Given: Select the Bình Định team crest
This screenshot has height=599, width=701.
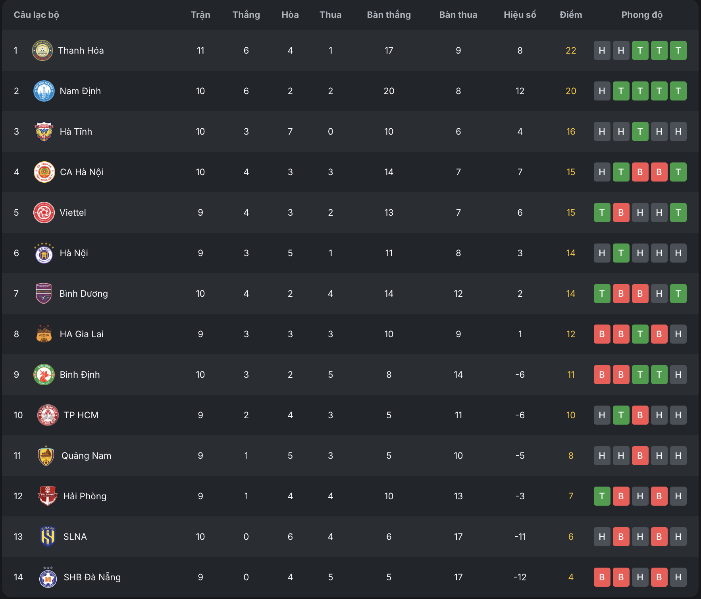Looking at the screenshot, I should [x=44, y=375].
